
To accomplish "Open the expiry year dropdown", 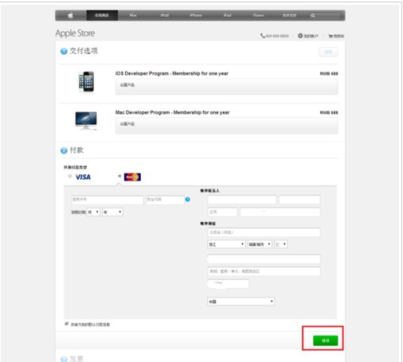I will pyautogui.click(x=112, y=212).
